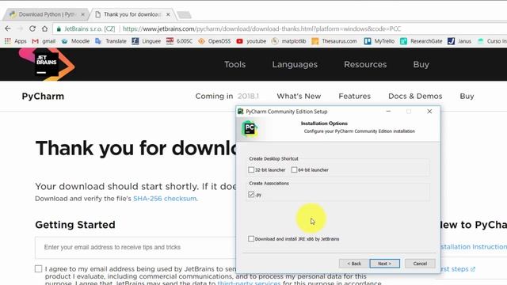The image size is (507, 285).
Task: Click the PyCharm PC logo in setup dialog
Action: coord(250,128)
